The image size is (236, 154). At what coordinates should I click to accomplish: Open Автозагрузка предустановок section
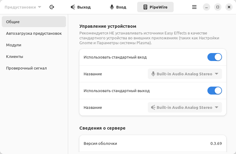pyautogui.click(x=34, y=33)
